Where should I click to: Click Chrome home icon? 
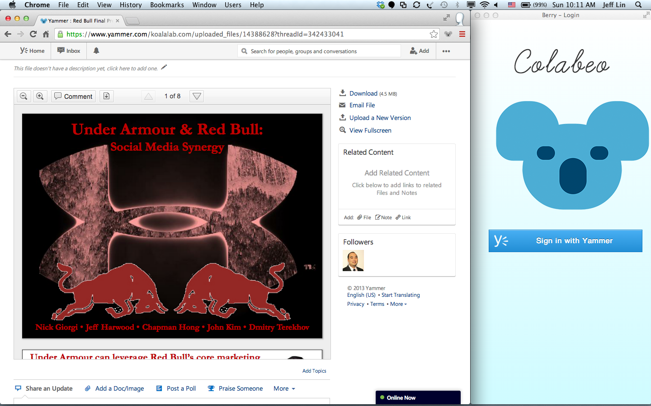point(46,34)
